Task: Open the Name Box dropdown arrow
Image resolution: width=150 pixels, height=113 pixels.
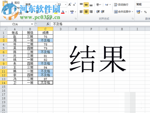Action: pos(32,24)
